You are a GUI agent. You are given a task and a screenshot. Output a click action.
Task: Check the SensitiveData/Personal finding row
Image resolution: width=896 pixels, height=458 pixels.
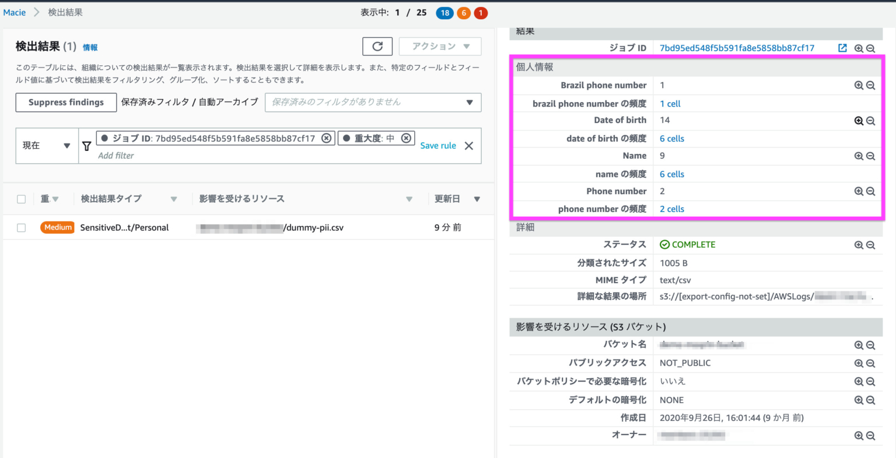21,227
